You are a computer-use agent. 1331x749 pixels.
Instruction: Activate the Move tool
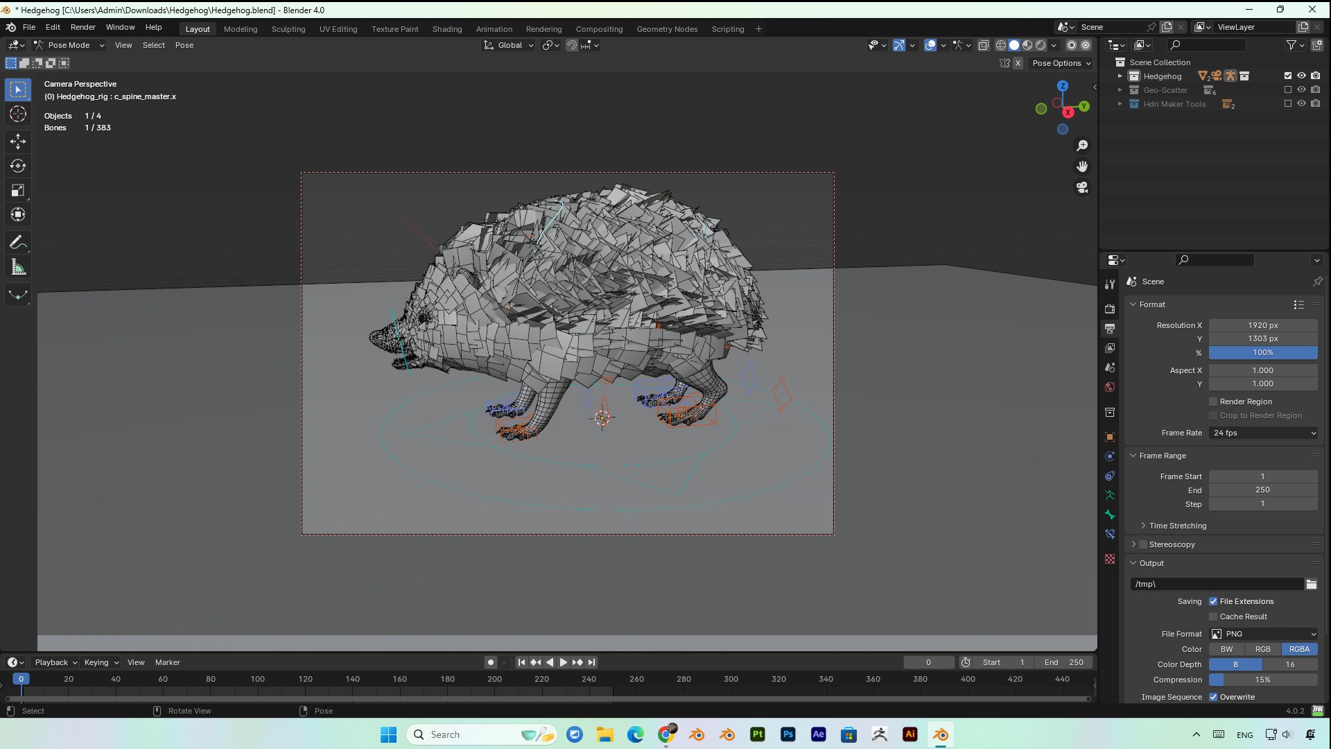pos(18,141)
